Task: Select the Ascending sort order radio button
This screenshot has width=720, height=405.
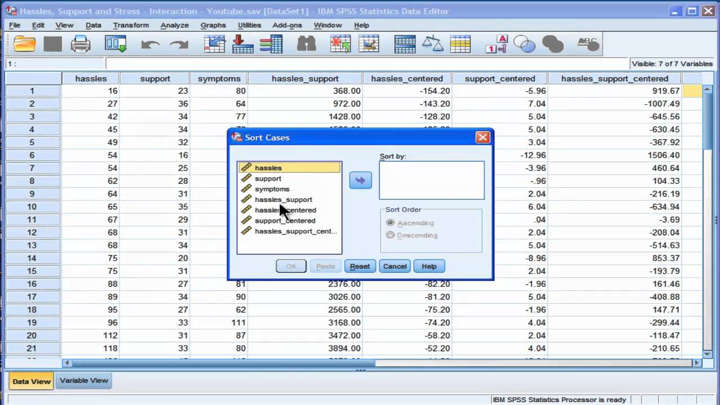Action: [390, 223]
